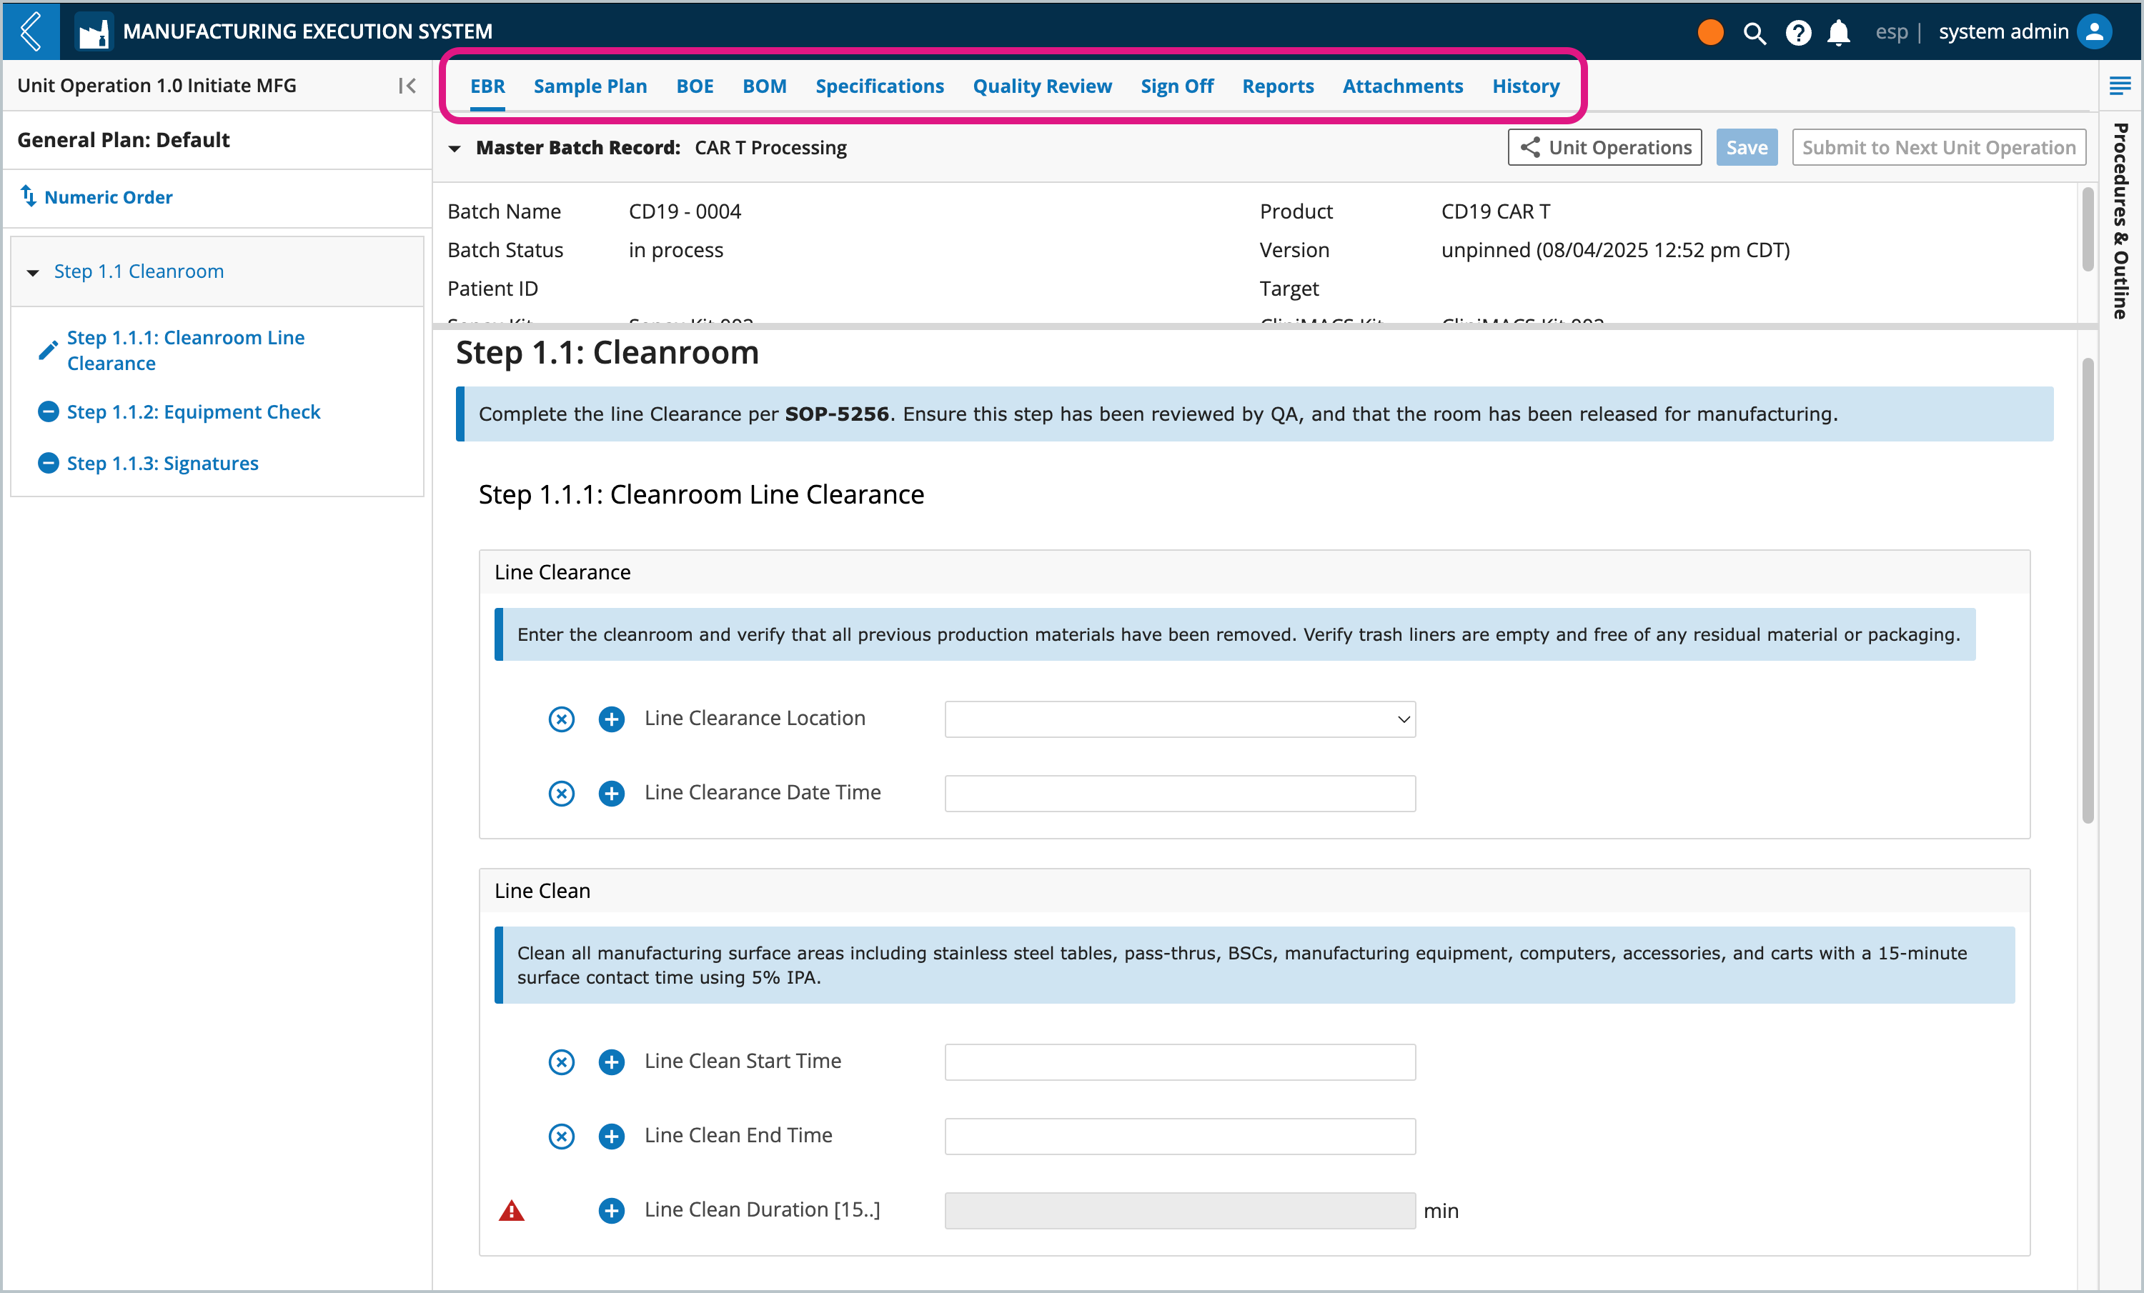
Task: Click the system admin username
Action: (x=2003, y=32)
